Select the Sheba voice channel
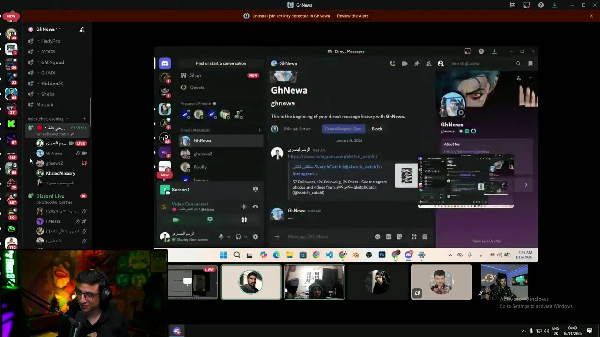Image resolution: width=600 pixels, height=337 pixels. click(x=58, y=94)
